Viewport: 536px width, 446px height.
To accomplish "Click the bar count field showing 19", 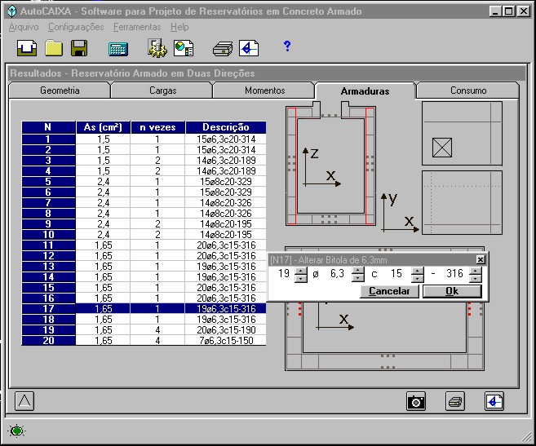I will [x=282, y=274].
